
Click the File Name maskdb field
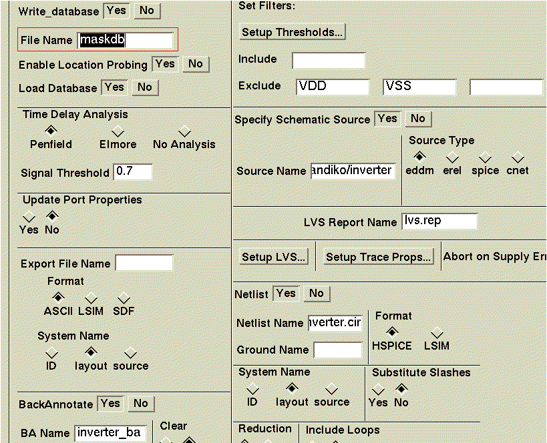tap(125, 40)
